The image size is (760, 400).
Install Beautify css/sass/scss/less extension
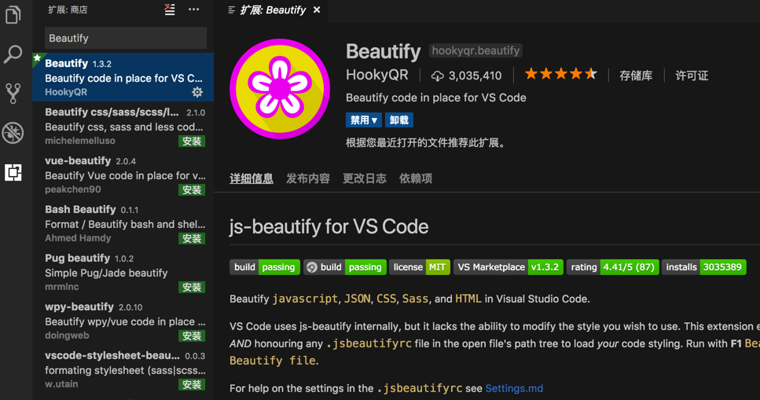coord(192,141)
